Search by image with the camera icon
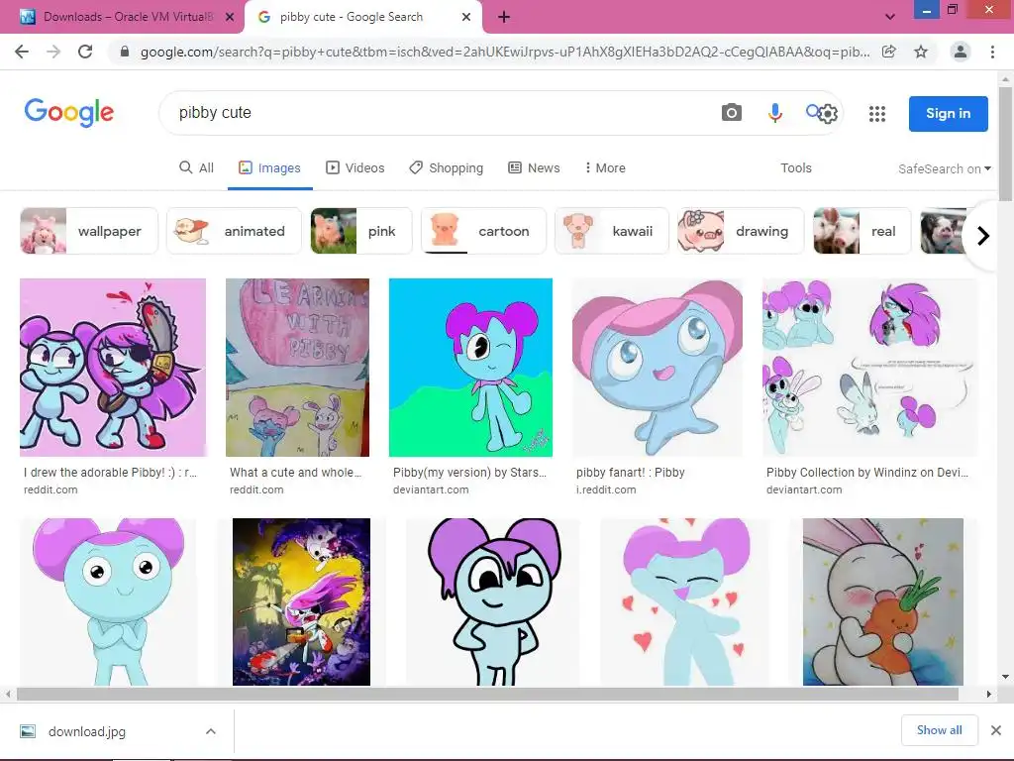This screenshot has height=761, width=1014. [732, 113]
